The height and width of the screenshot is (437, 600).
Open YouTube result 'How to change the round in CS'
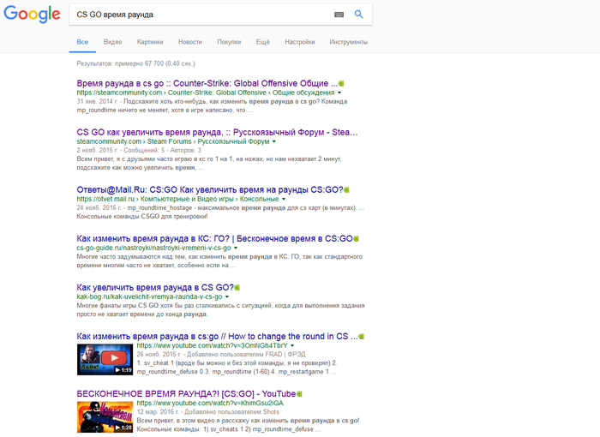tap(217, 337)
